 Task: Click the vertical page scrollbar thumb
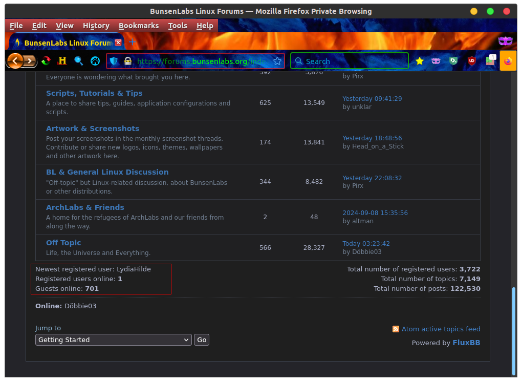click(514, 331)
